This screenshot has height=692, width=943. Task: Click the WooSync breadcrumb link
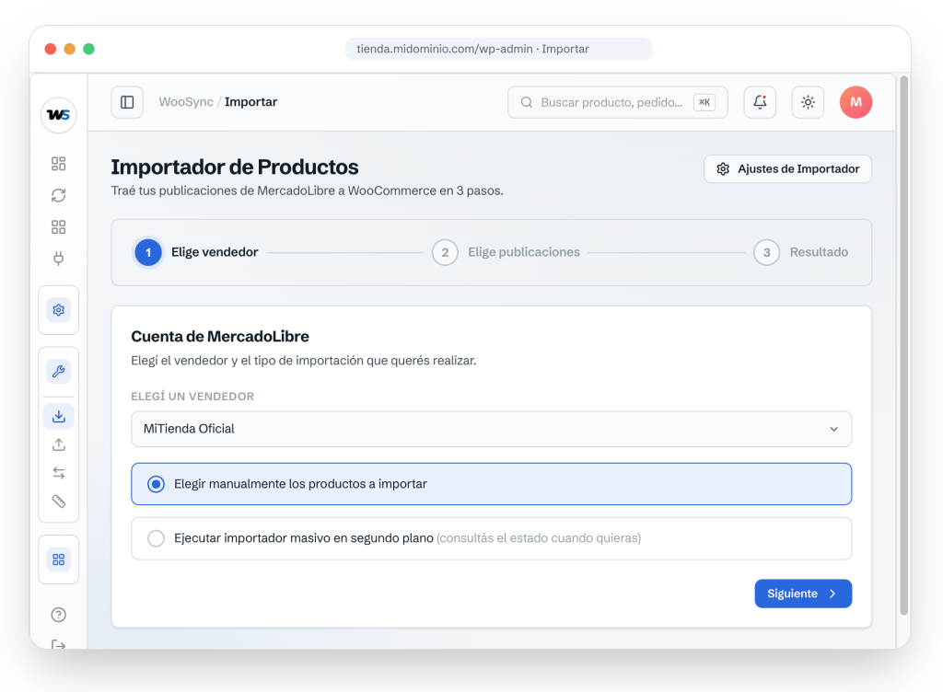186,102
